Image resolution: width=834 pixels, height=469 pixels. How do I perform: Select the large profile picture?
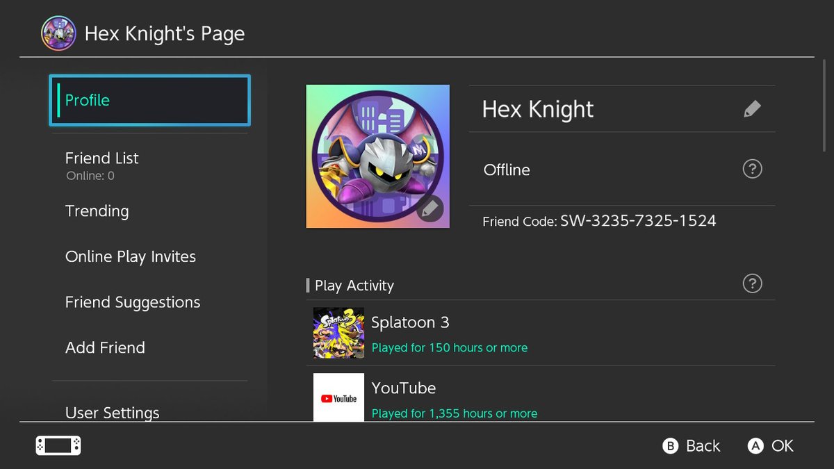(x=378, y=156)
